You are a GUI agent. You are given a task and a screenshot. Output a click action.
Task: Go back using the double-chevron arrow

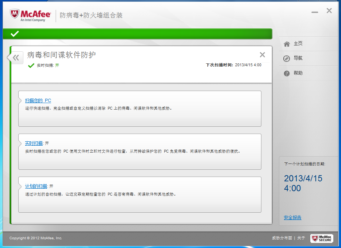[16, 58]
